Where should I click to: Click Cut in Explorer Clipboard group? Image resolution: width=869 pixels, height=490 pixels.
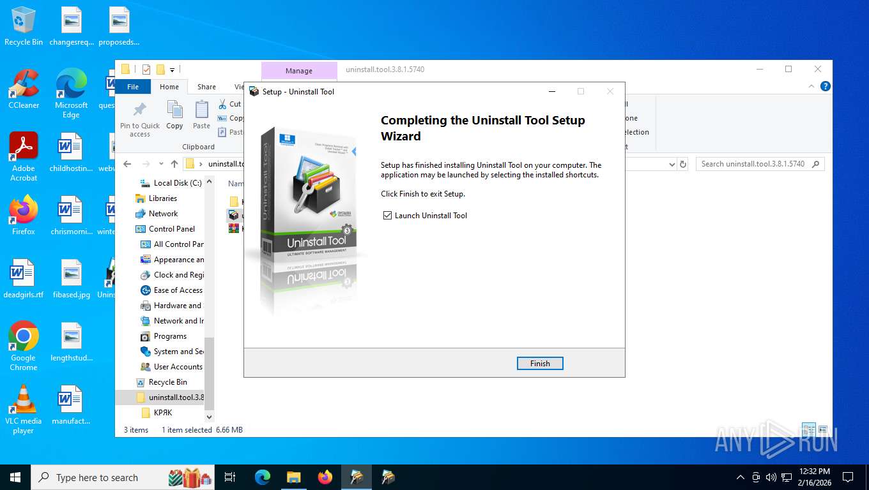click(x=230, y=104)
